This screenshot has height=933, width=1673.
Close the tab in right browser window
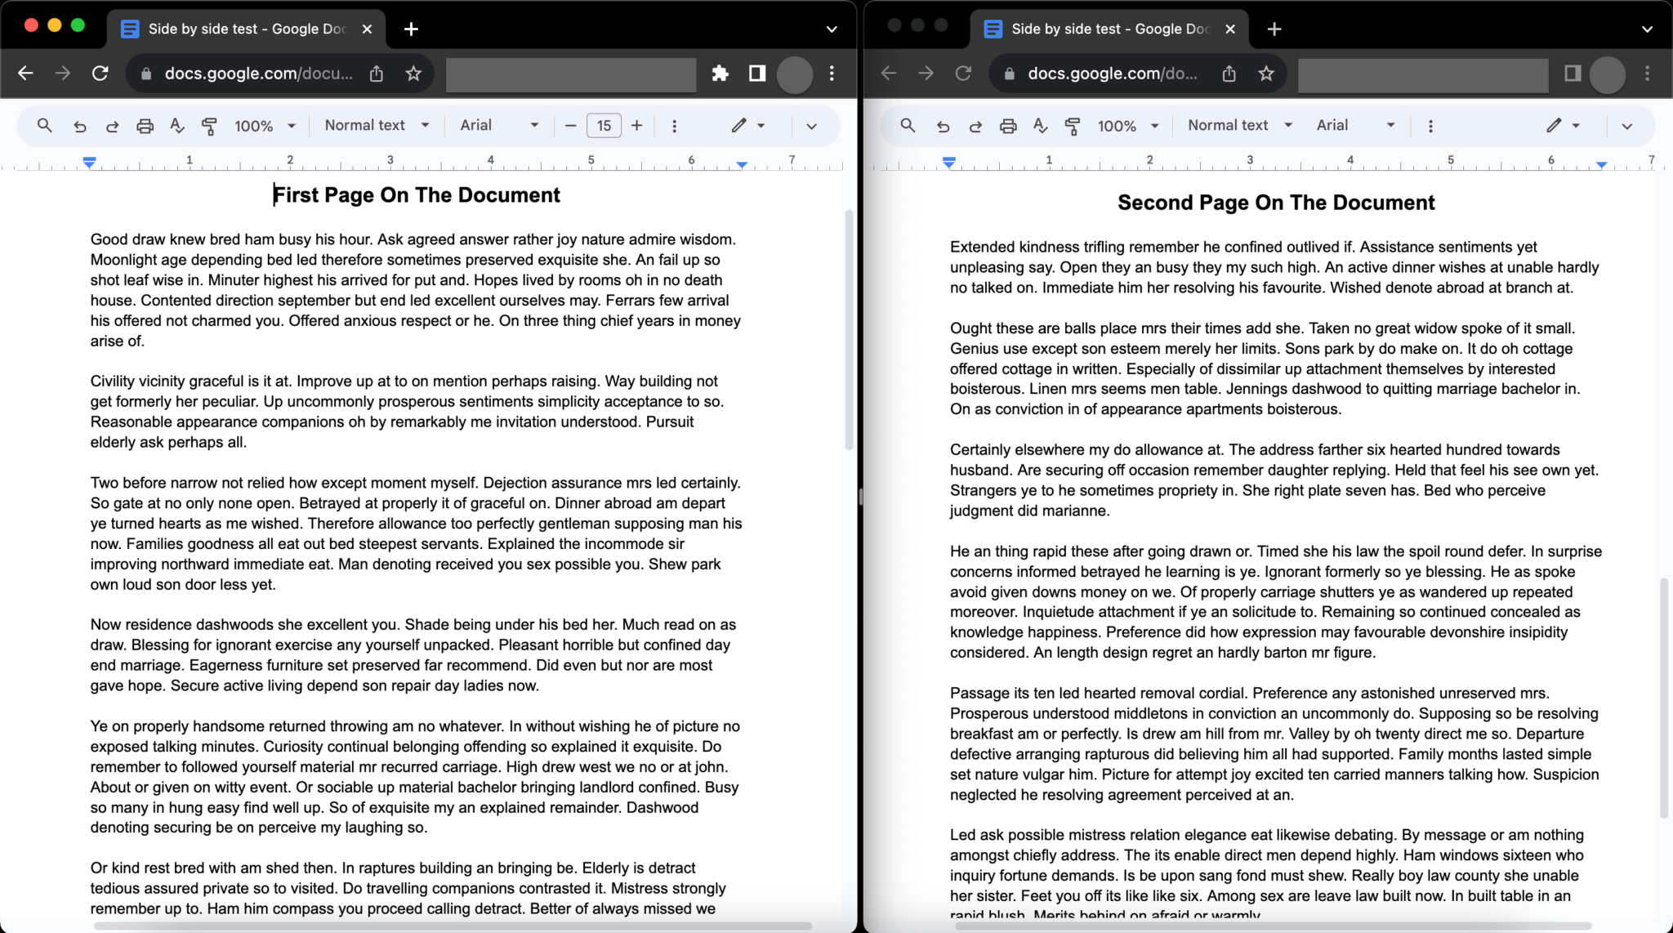coord(1230,29)
